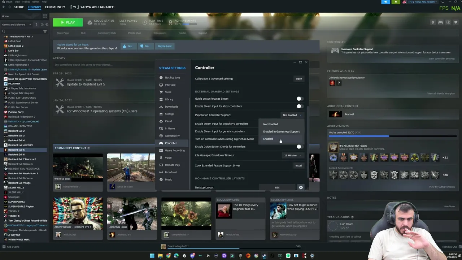The image size is (462, 260).
Task: Open Desktop Layout gear options
Action: click(x=301, y=187)
